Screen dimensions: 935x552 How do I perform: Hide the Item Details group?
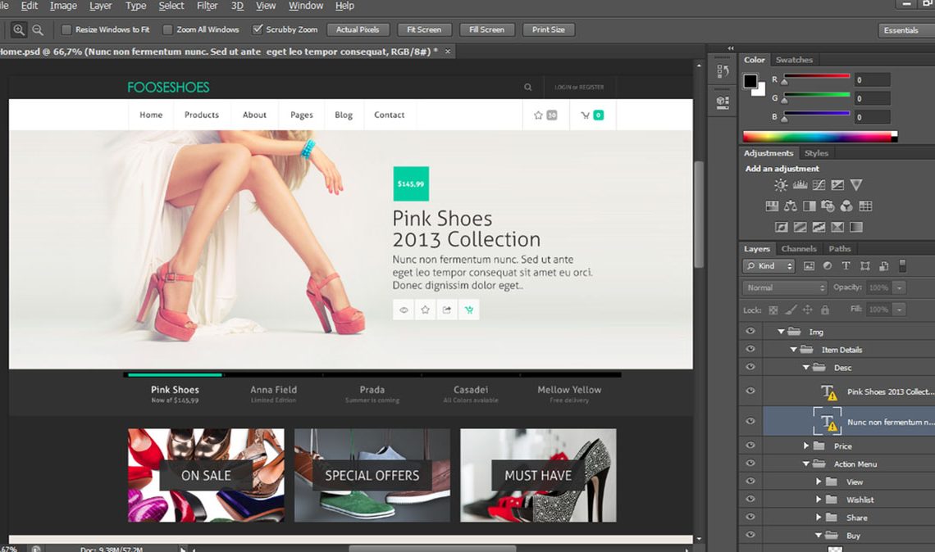click(749, 348)
